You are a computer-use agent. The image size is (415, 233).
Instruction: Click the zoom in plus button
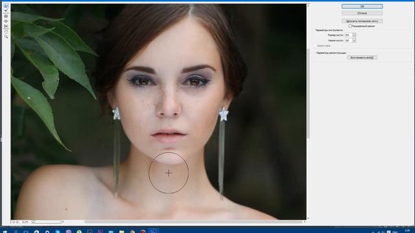coord(17,222)
